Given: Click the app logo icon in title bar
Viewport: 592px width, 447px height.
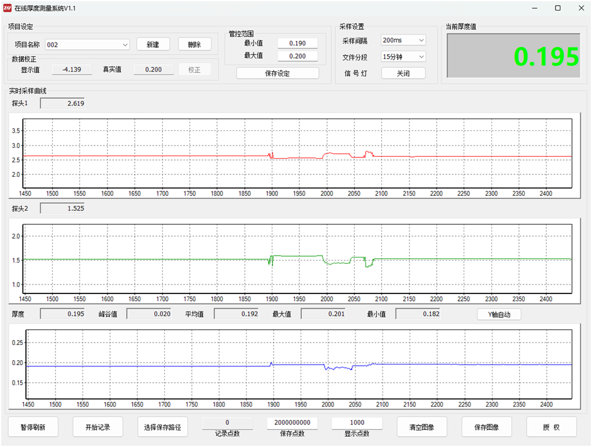Looking at the screenshot, I should (x=8, y=8).
